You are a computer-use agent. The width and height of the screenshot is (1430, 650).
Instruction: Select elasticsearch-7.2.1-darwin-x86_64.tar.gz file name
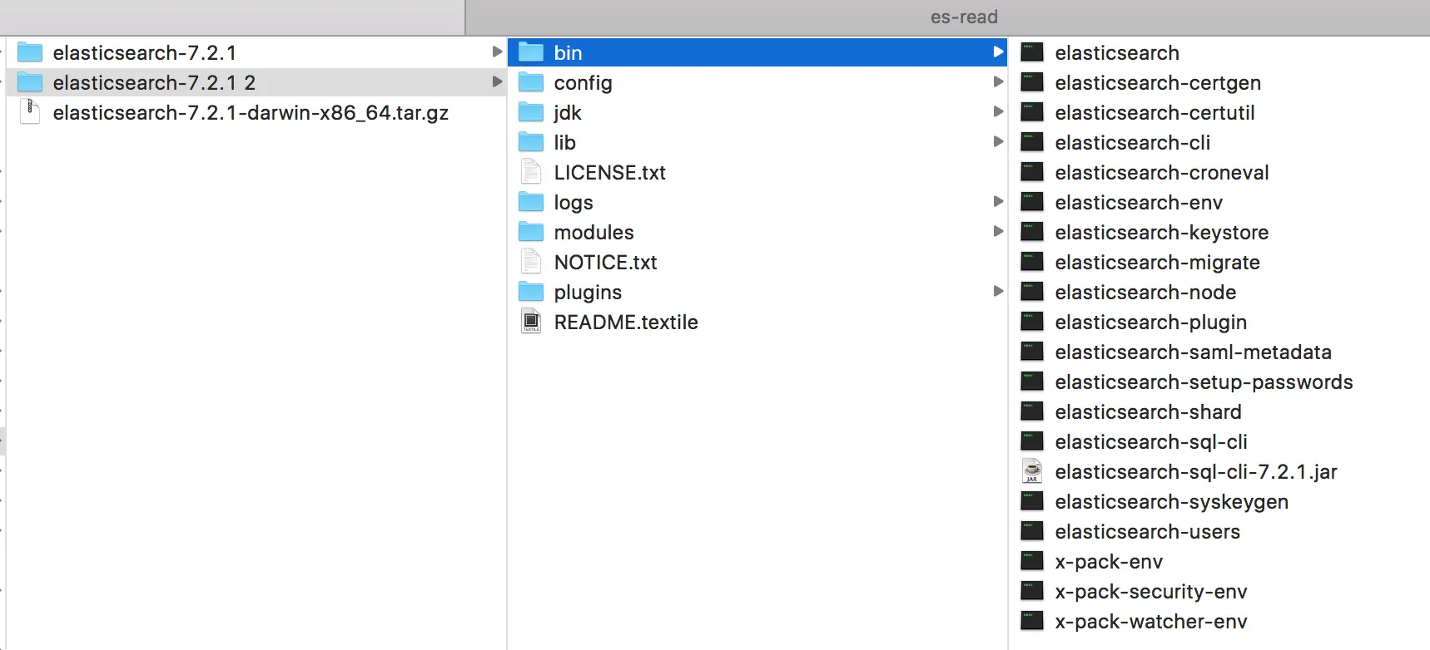pyautogui.click(x=251, y=113)
